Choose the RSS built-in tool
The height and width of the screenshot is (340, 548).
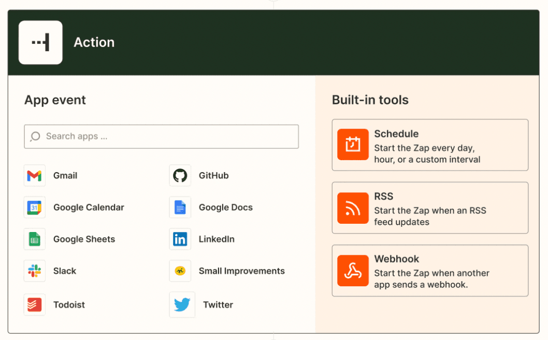[x=430, y=208]
